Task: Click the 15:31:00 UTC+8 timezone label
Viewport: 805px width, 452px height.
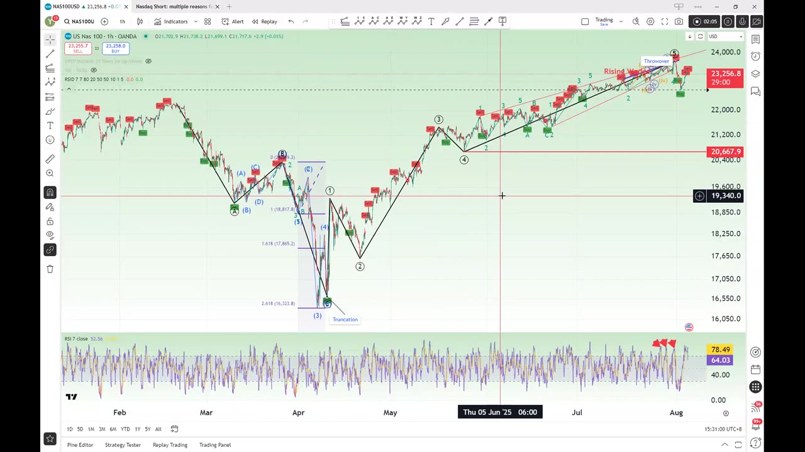Action: 723,429
